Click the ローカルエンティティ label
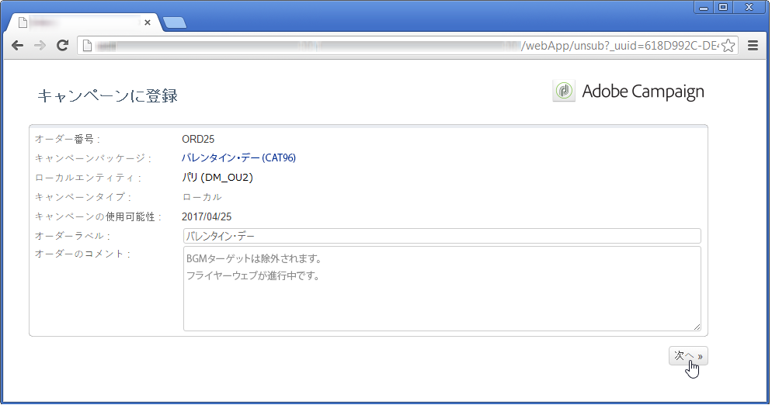The height and width of the screenshot is (405, 772). (88, 178)
